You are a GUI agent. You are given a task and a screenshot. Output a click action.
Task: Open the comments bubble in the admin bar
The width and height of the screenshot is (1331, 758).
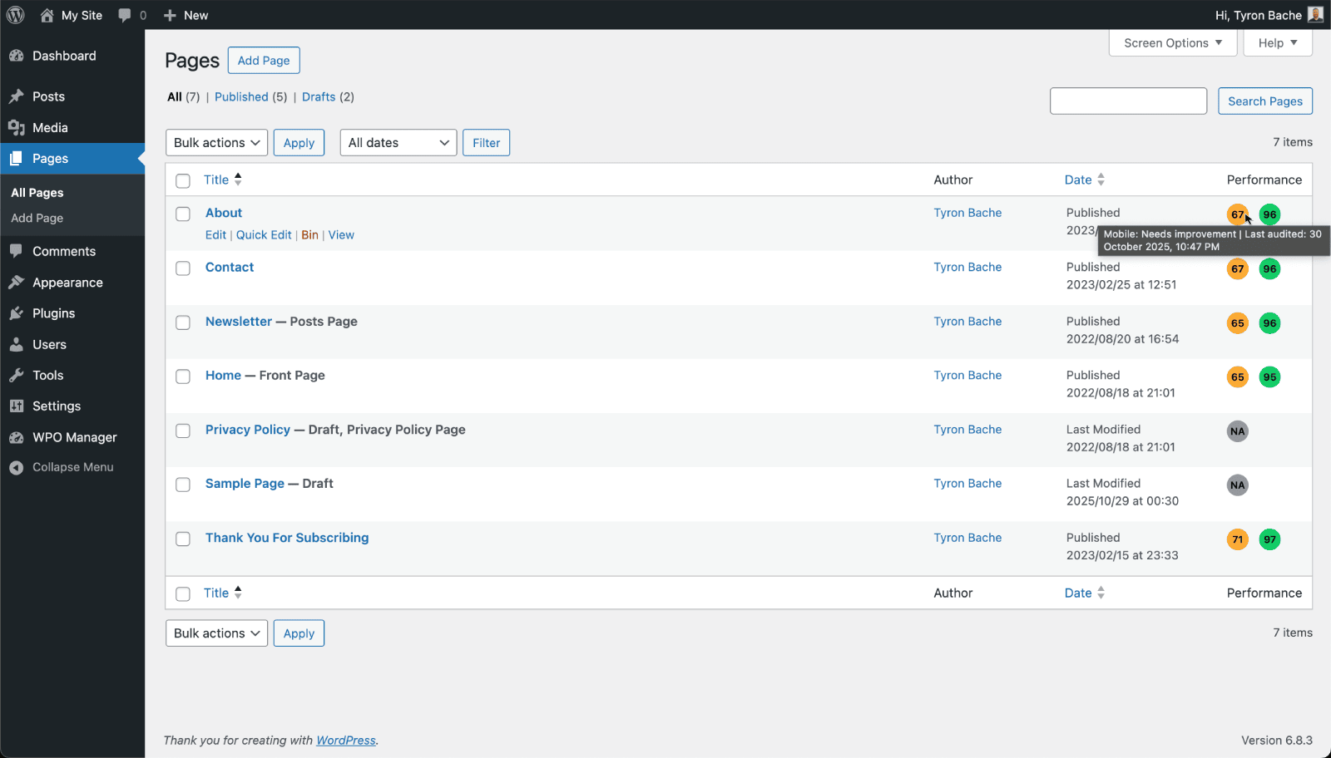[x=126, y=15]
